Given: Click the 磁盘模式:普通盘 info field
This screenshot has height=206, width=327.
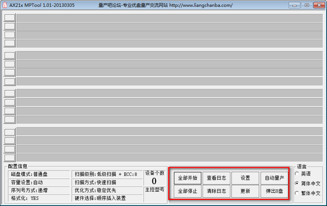Looking at the screenshot, I should click(x=39, y=174).
